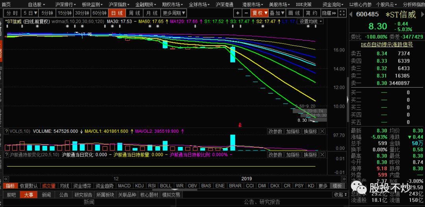This screenshot has height=207, width=425.
Task: Expand 沪深排行 menu
Action: 65,5
